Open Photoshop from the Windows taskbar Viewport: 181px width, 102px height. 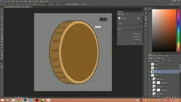[25, 100]
